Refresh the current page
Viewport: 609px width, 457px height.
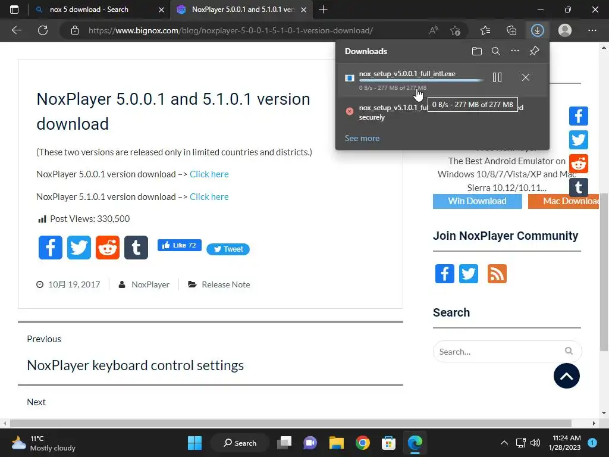pos(43,30)
